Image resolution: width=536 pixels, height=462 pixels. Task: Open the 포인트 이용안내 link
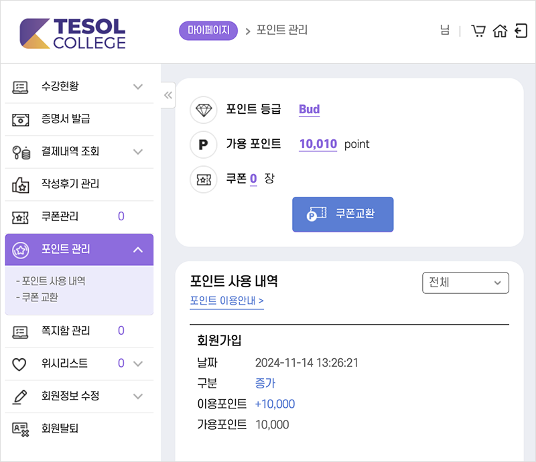tap(226, 301)
